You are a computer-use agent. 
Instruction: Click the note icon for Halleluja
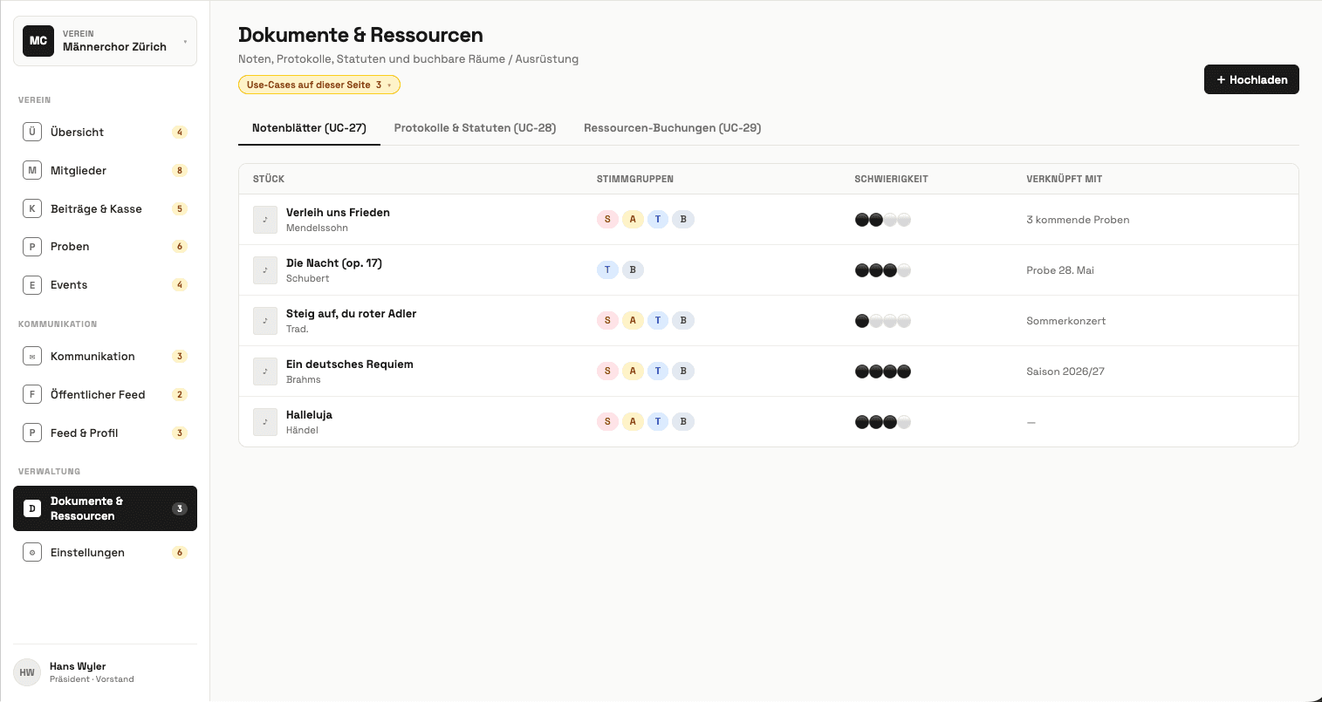[x=265, y=422]
